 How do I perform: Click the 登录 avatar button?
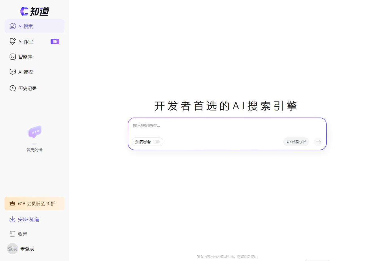12,249
